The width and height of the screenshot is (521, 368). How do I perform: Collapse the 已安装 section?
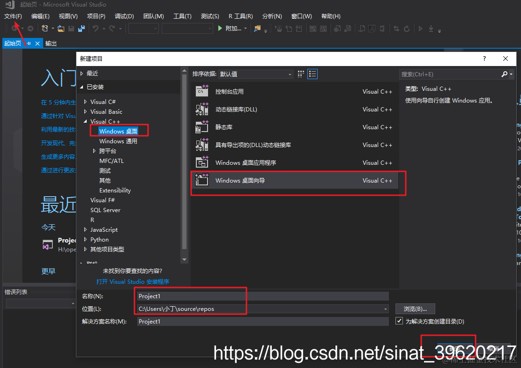(82, 87)
